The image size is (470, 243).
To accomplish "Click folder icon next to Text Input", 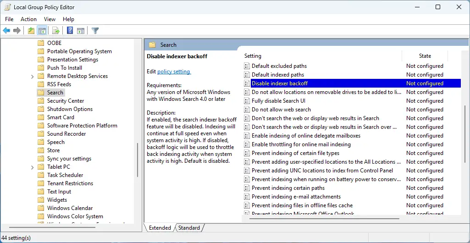I will point(41,192).
